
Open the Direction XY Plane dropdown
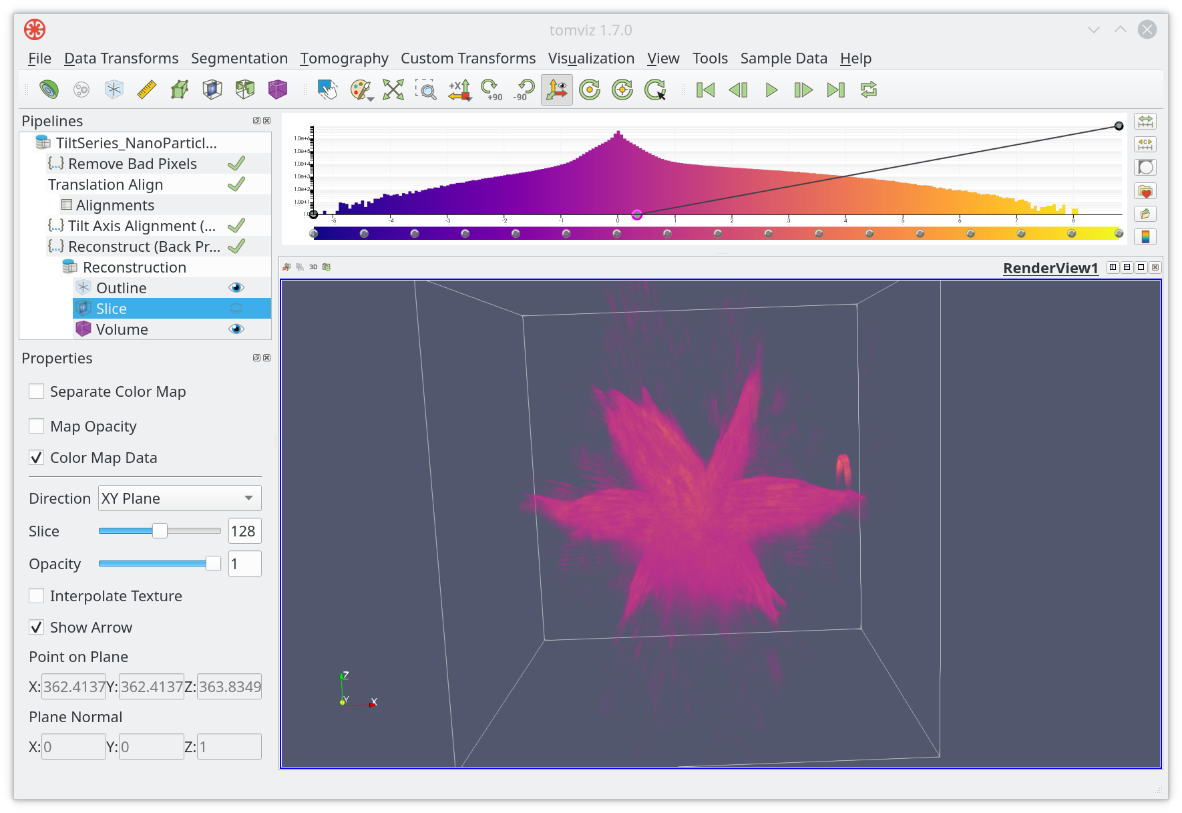[180, 498]
